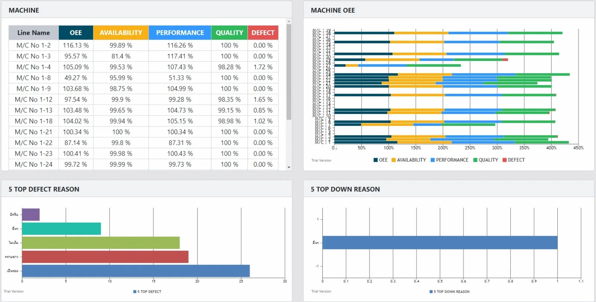The image size is (596, 302).
Task: Select the M/C No 1-12 row name
Action: coord(34,99)
